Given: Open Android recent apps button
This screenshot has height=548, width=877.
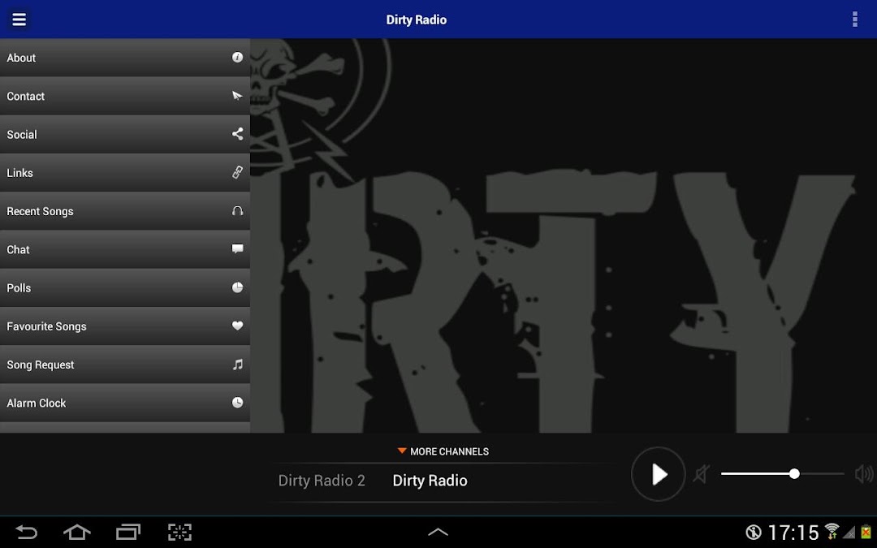Looking at the screenshot, I should (x=128, y=532).
